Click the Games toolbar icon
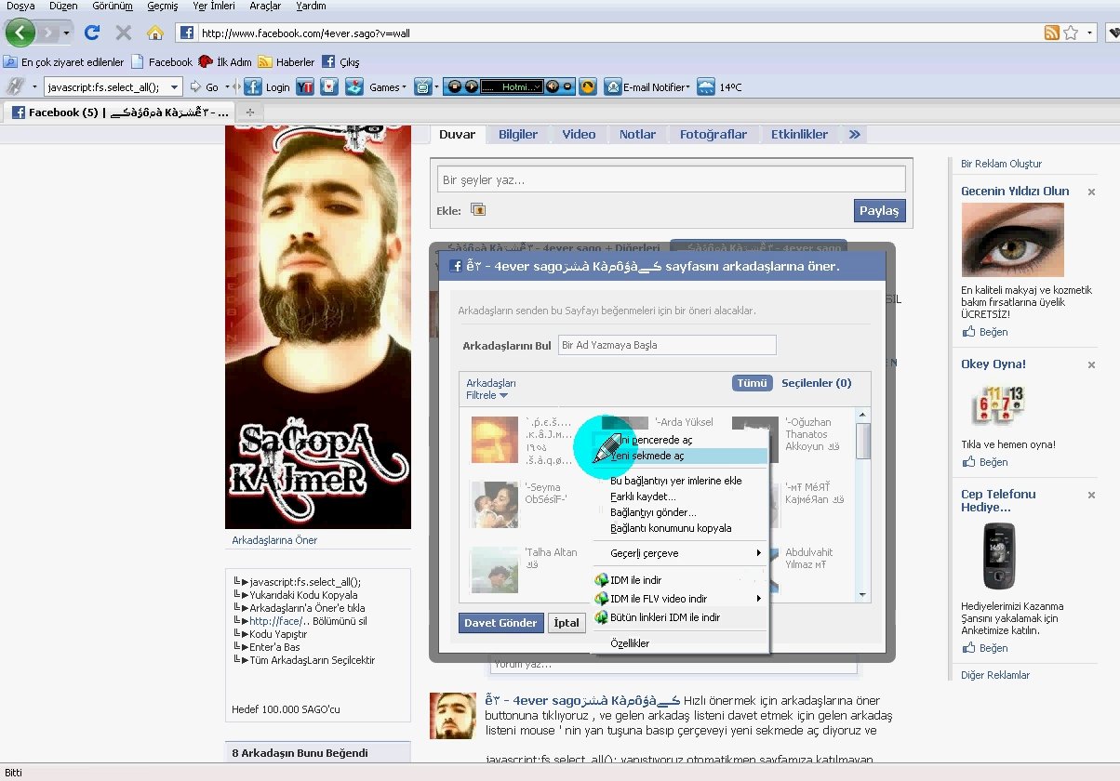The image size is (1120, 781). click(x=353, y=86)
